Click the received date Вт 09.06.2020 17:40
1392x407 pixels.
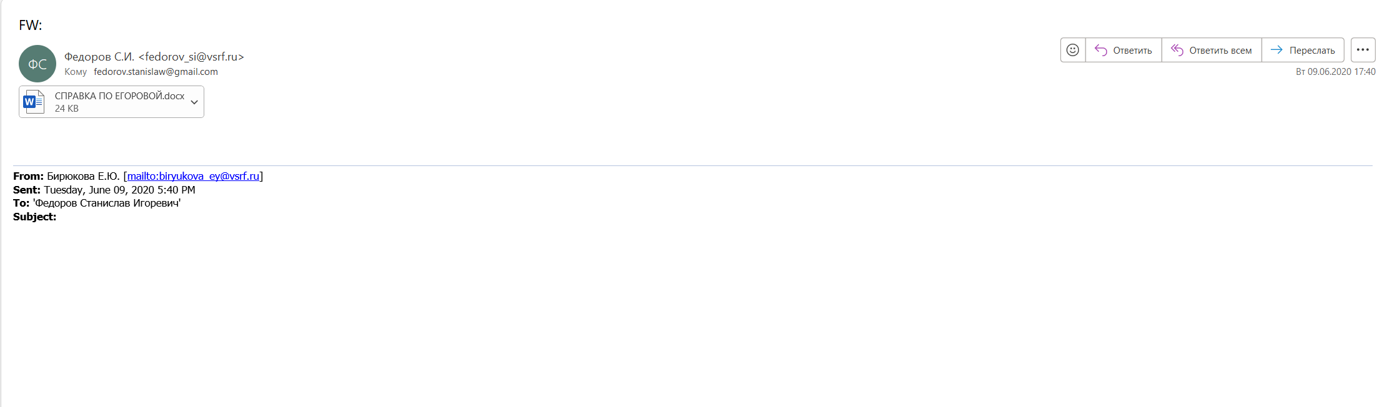[x=1335, y=72]
